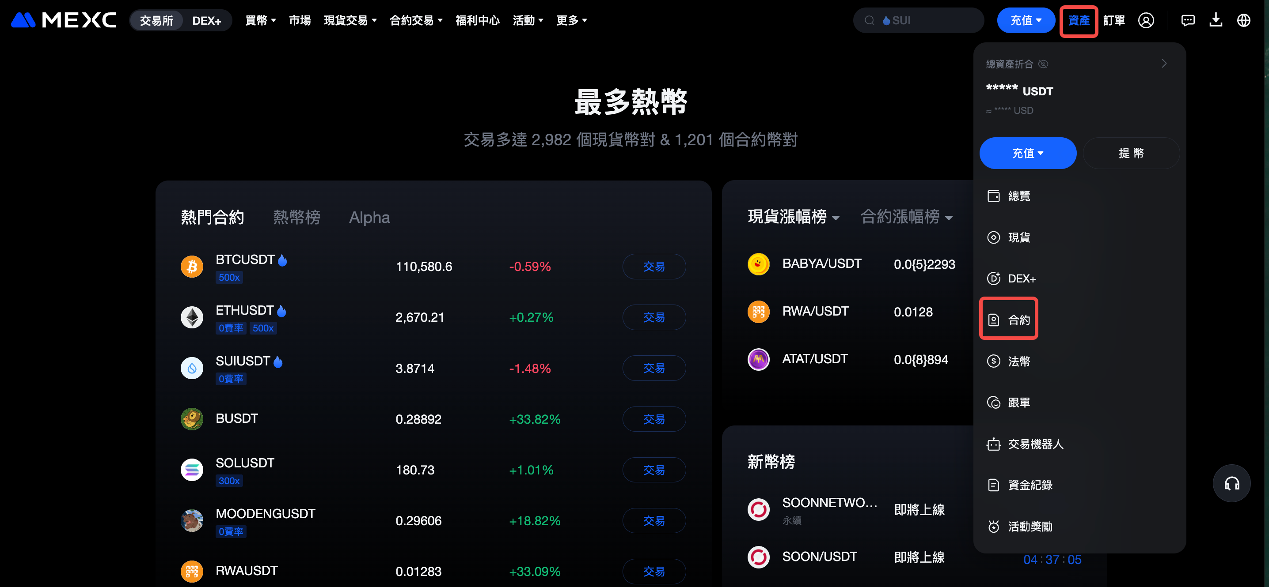Image resolution: width=1269 pixels, height=587 pixels.
Task: Click 交易 button for SOLUSDT
Action: [x=653, y=470]
